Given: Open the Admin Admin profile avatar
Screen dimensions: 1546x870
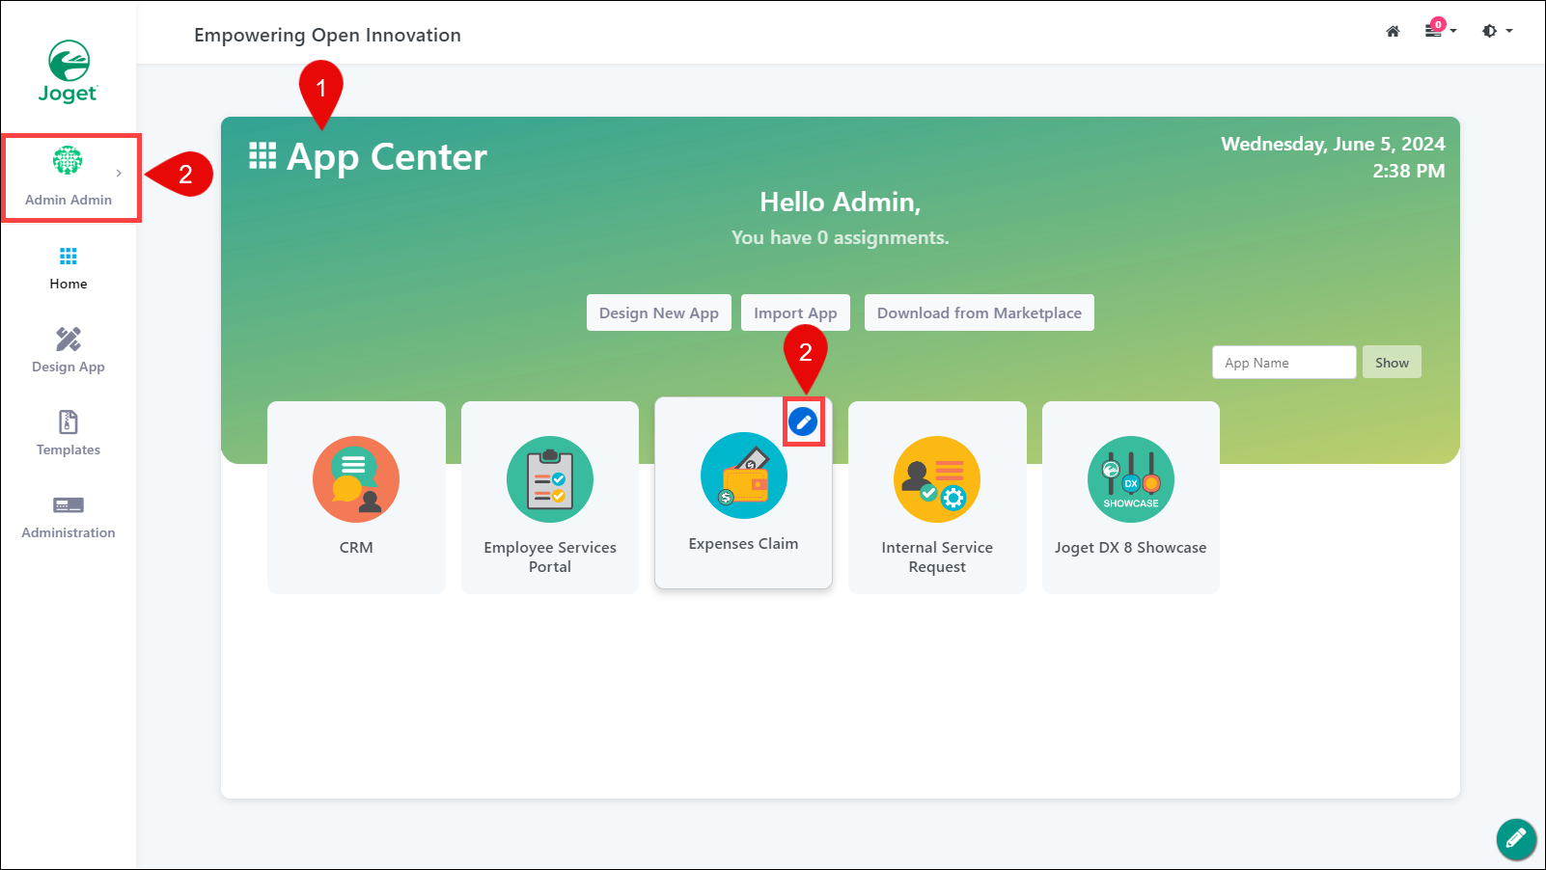Looking at the screenshot, I should [x=68, y=160].
